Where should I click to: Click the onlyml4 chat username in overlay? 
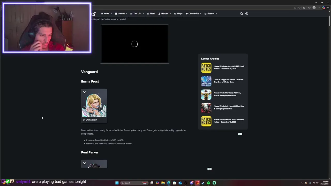(x=23, y=182)
